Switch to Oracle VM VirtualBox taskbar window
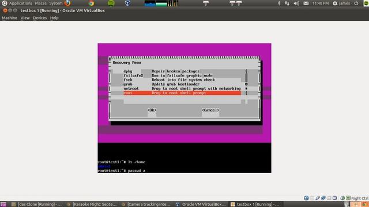The image size is (369, 207). [201, 204]
